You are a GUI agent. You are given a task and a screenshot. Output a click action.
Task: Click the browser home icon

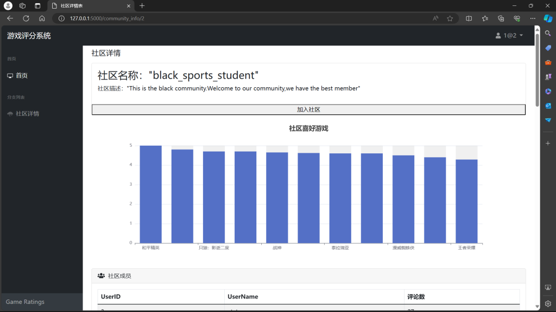click(42, 18)
